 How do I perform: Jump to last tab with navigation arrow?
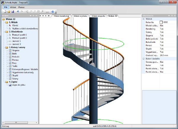click(x=49, y=16)
